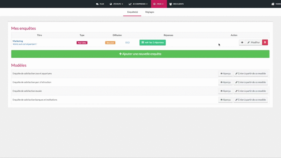281x158 pixels.
Task: Switch to the Réglages tab
Action: (149, 12)
